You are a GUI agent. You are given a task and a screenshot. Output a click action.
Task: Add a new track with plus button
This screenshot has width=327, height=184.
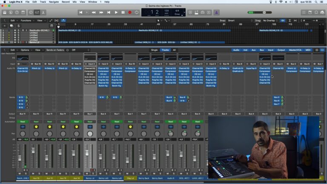point(5,26)
